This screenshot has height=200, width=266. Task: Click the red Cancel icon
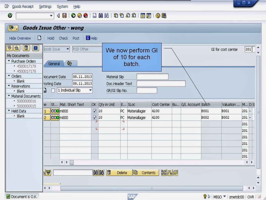pos(86,16)
